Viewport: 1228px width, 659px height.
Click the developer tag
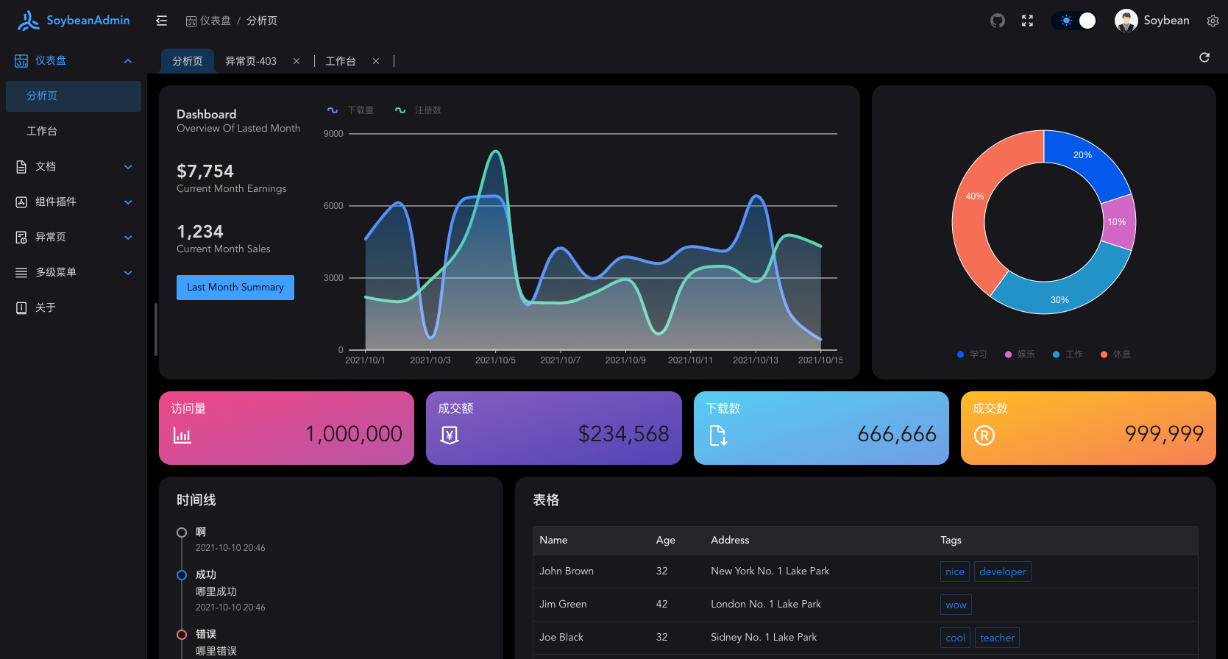click(1003, 571)
